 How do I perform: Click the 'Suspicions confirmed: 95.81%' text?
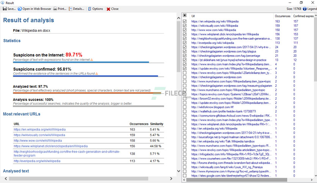point(42,69)
